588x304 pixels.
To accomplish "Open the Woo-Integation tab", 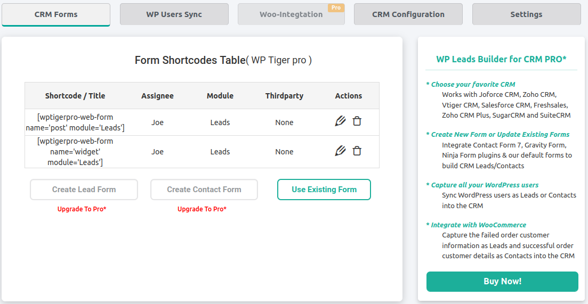I will point(291,14).
